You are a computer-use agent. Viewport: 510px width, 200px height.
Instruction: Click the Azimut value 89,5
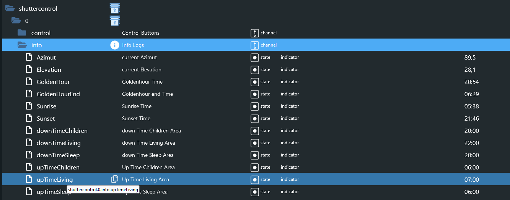470,57
